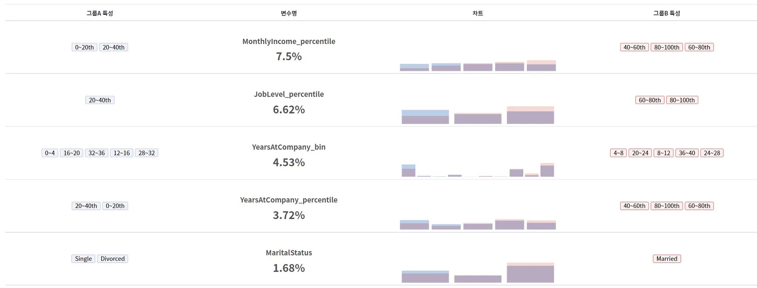The width and height of the screenshot is (757, 288).
Task: Click the 80~100th tag in MonthlyIncome row
Action: coord(666,47)
